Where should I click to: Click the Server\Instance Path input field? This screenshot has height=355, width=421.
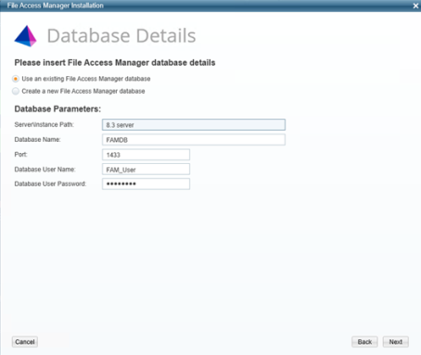[x=194, y=125]
